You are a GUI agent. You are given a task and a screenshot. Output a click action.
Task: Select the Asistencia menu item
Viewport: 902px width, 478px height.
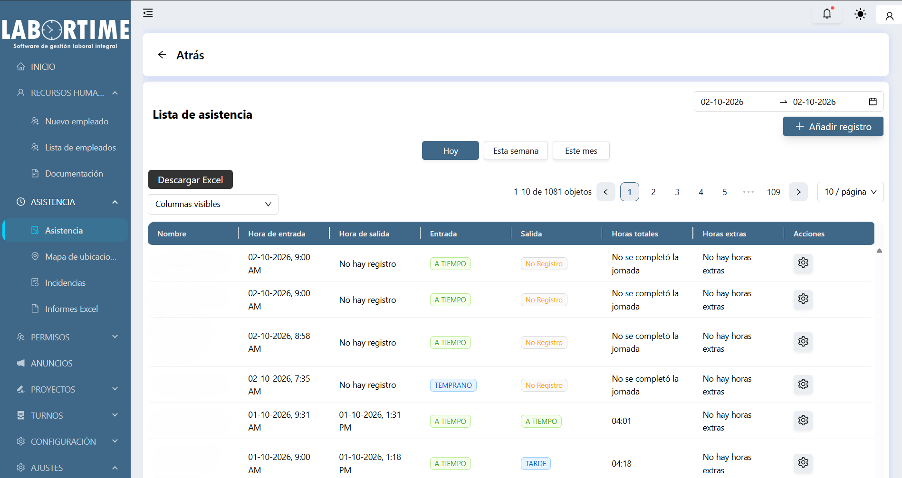[x=65, y=231]
